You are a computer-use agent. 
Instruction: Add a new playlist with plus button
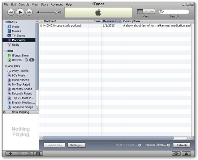click(x=10, y=154)
